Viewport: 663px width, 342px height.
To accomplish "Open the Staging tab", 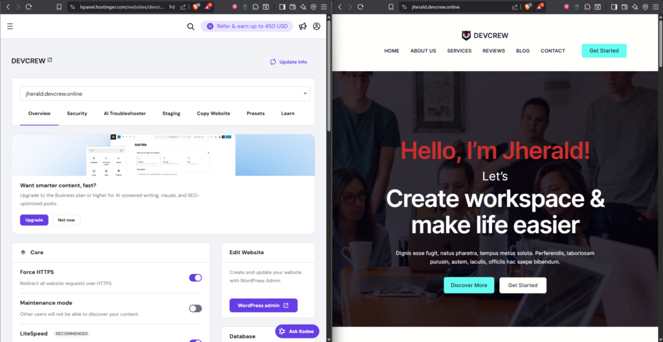I will click(171, 113).
